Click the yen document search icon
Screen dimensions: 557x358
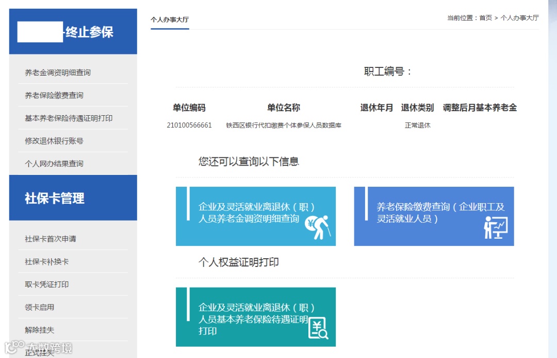(318, 328)
